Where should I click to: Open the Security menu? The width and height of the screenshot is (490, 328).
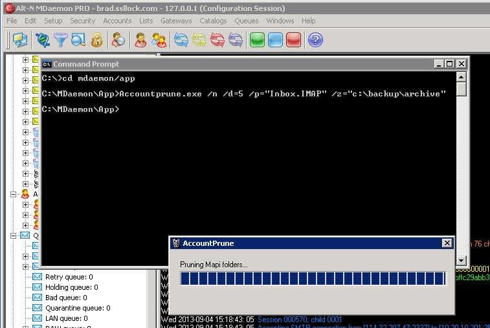(x=82, y=21)
